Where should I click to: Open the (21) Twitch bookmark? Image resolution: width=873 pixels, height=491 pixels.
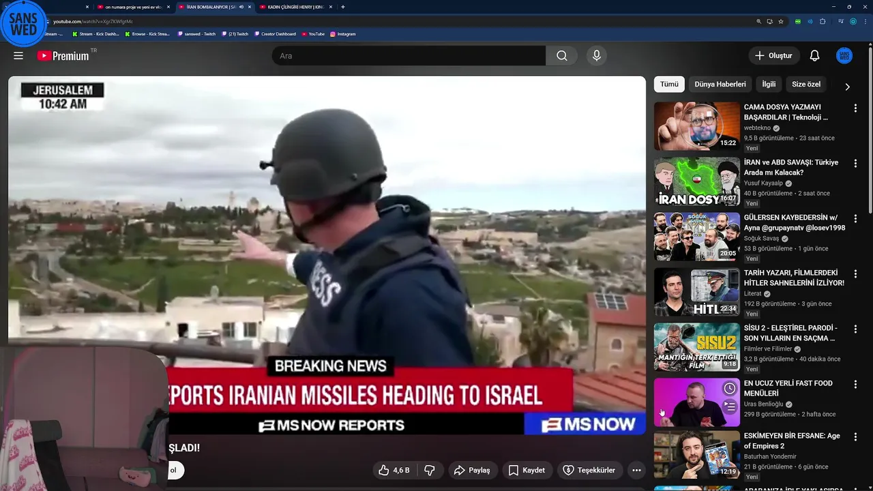click(x=235, y=34)
